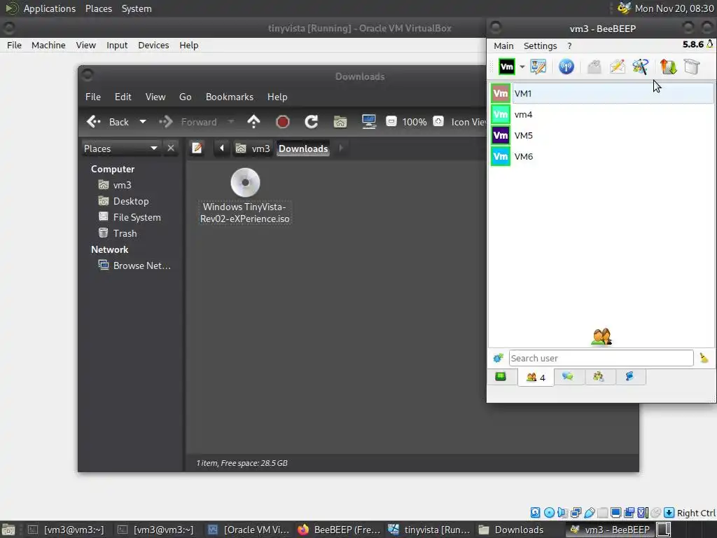Open the Go menu in Downloads window
The image size is (717, 538).
pos(185,97)
